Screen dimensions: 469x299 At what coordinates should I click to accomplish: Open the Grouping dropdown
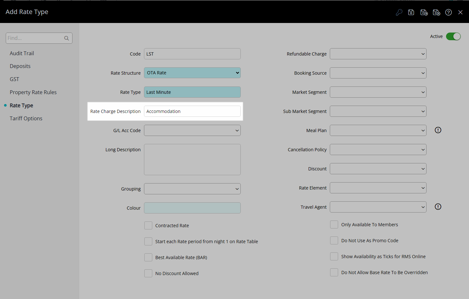click(x=192, y=189)
